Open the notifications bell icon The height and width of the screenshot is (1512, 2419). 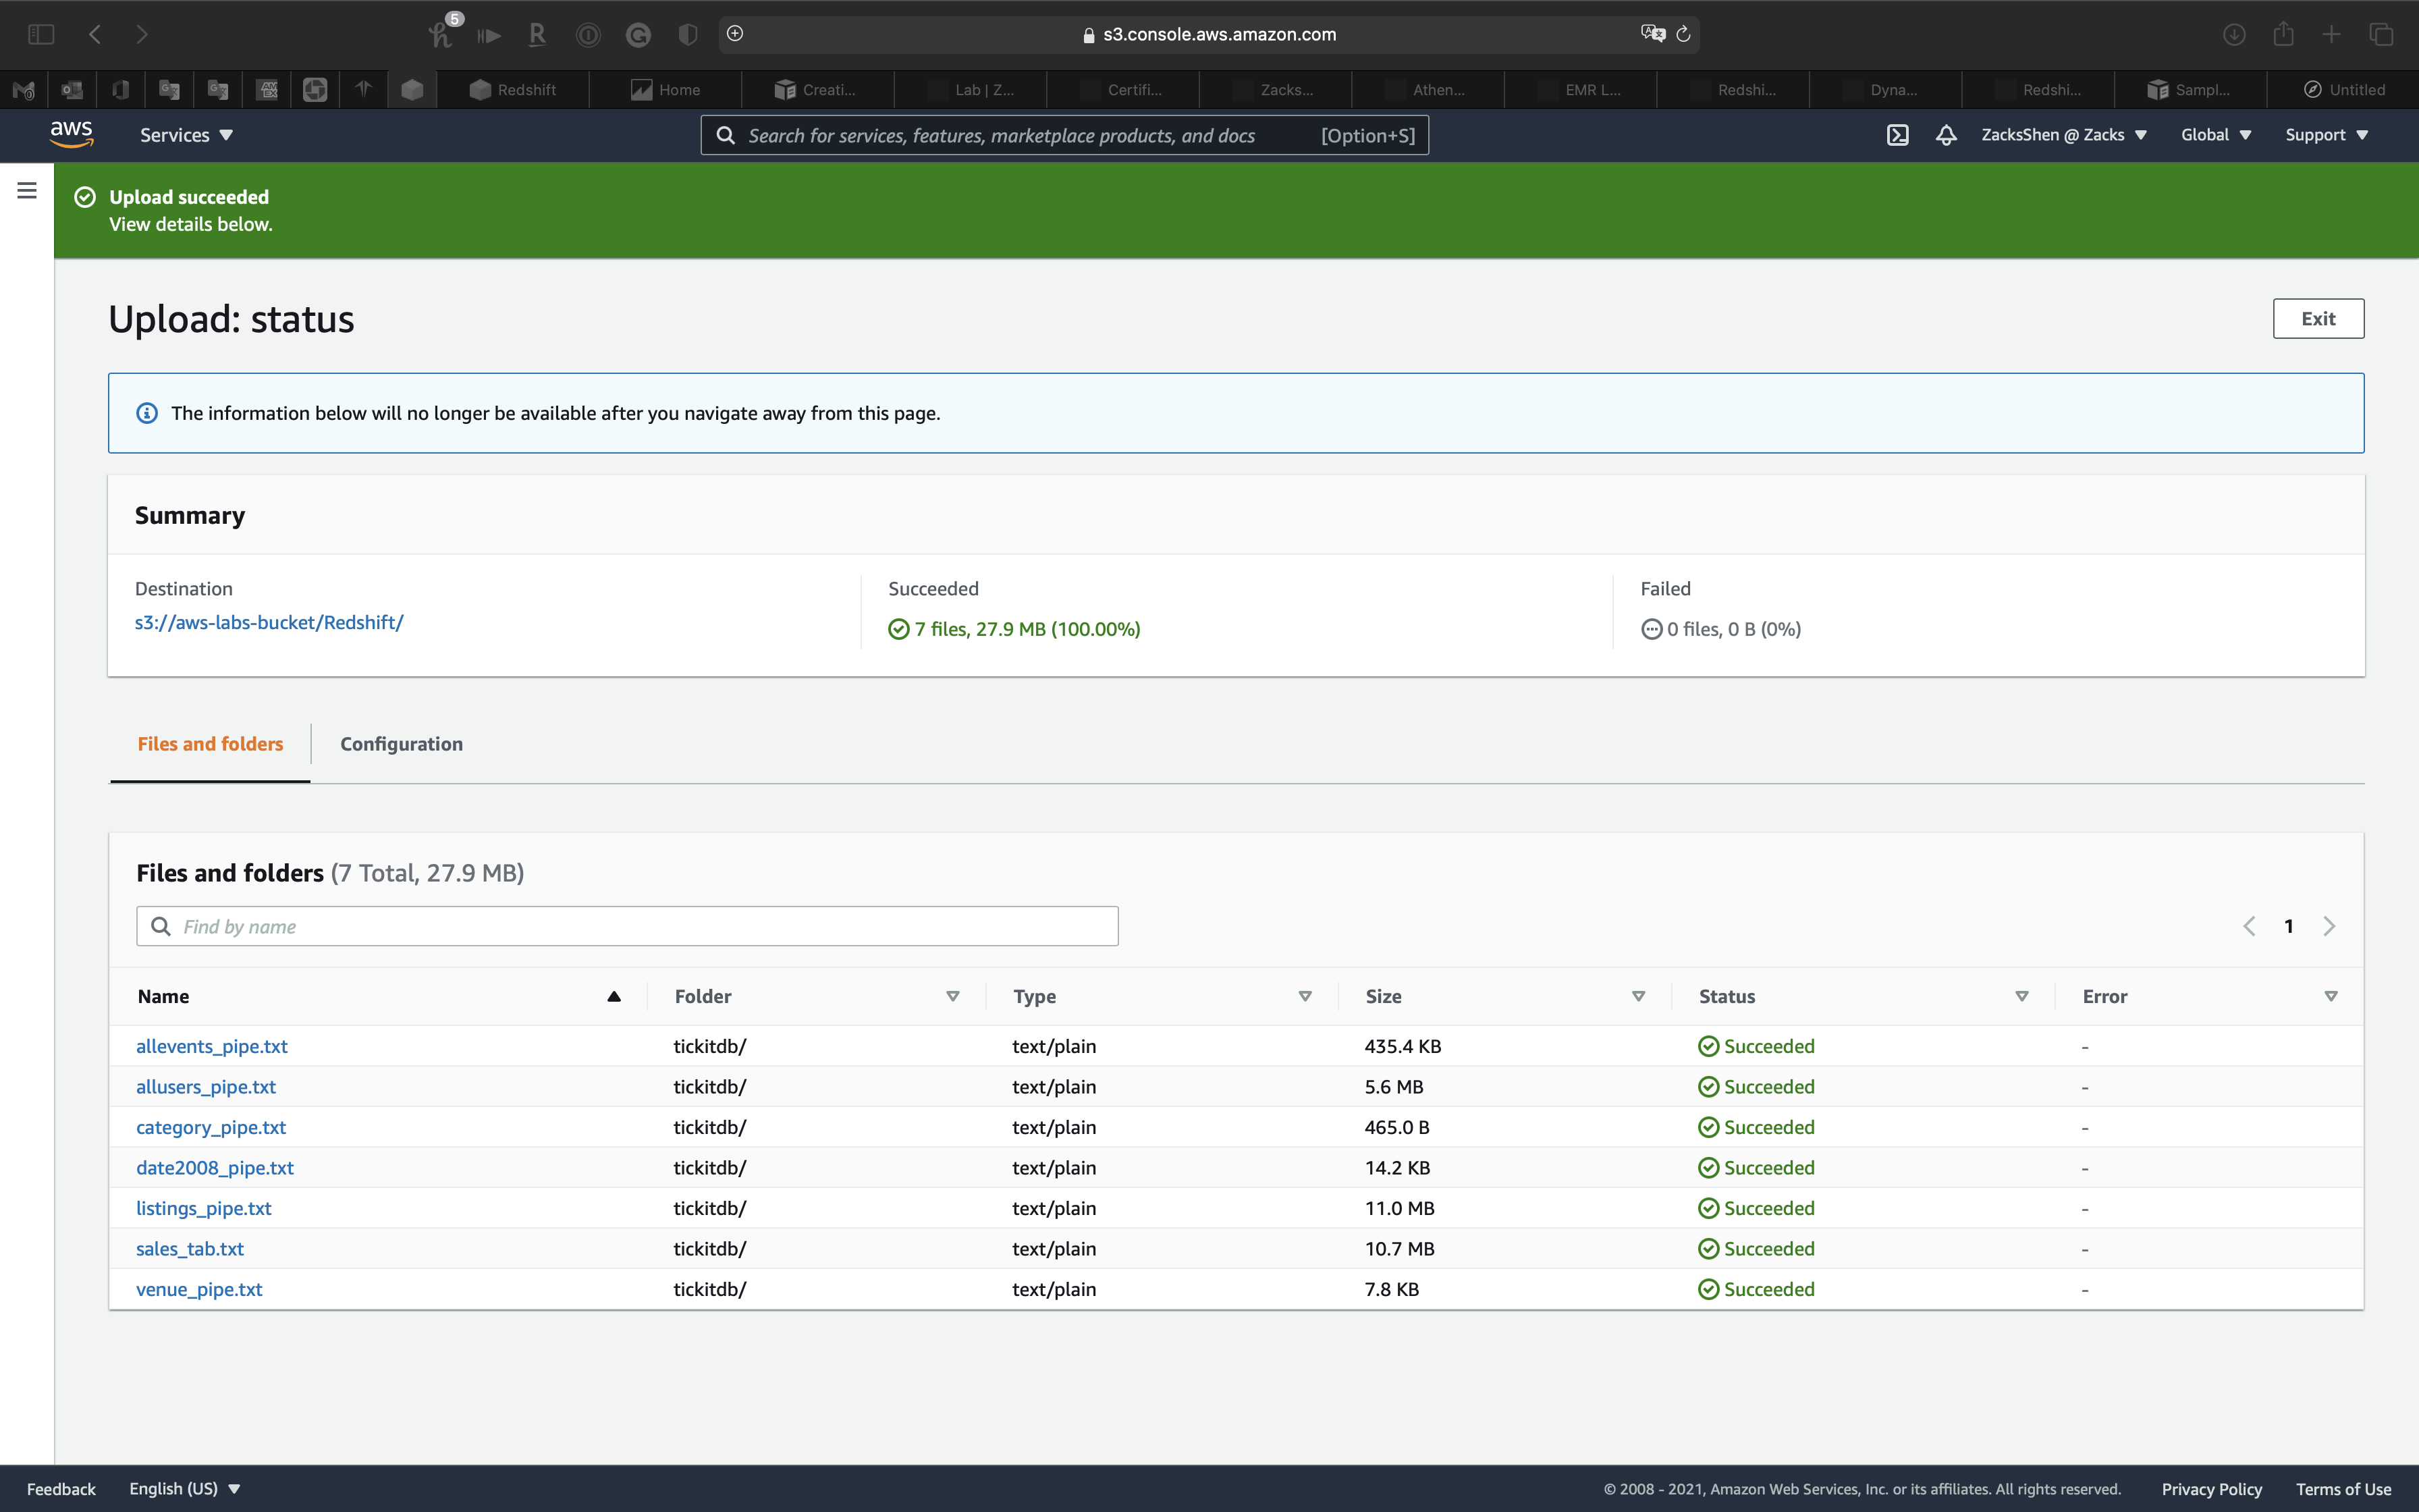pos(1945,135)
